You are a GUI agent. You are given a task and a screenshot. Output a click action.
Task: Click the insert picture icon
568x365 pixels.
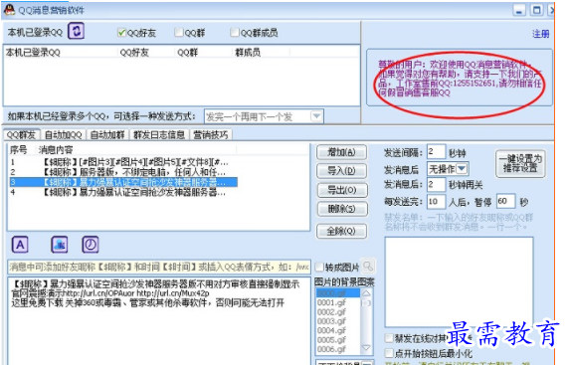click(x=60, y=245)
